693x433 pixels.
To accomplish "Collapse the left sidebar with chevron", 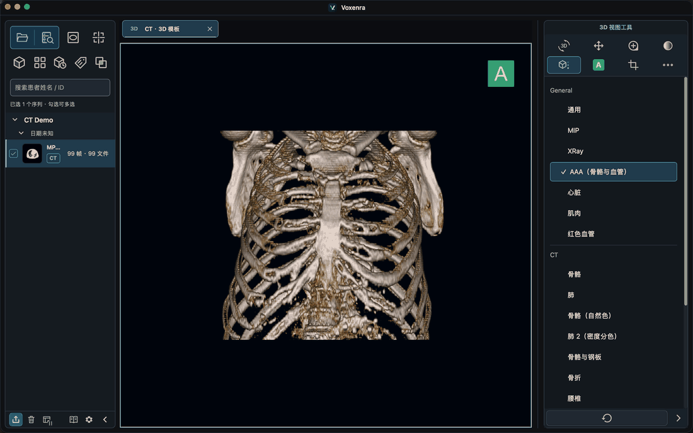I will tap(105, 419).
